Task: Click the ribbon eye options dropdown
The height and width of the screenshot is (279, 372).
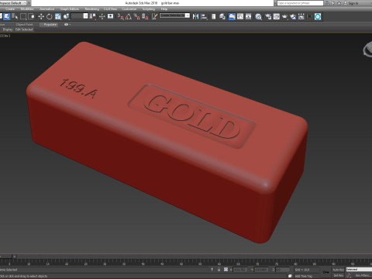Action: click(67, 25)
